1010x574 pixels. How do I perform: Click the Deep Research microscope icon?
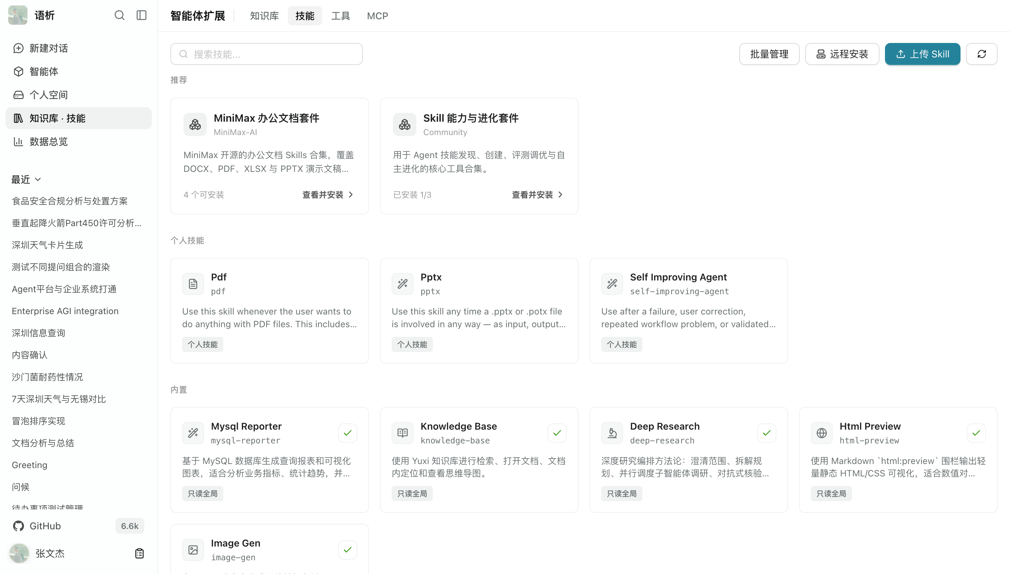(x=612, y=433)
